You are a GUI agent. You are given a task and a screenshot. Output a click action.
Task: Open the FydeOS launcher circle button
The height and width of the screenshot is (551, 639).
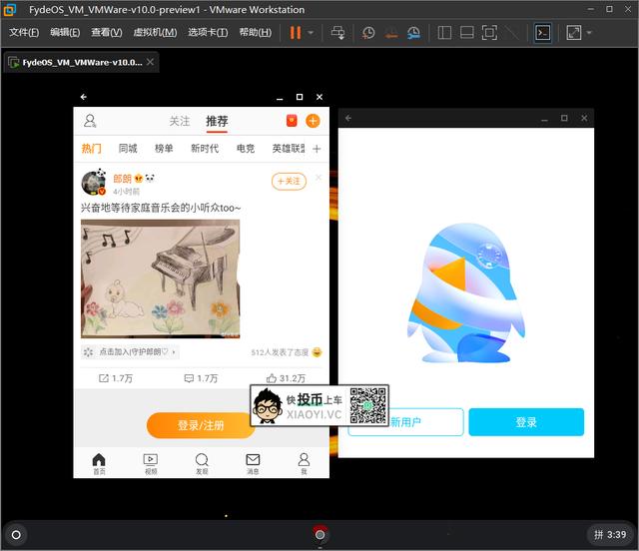[x=16, y=535]
